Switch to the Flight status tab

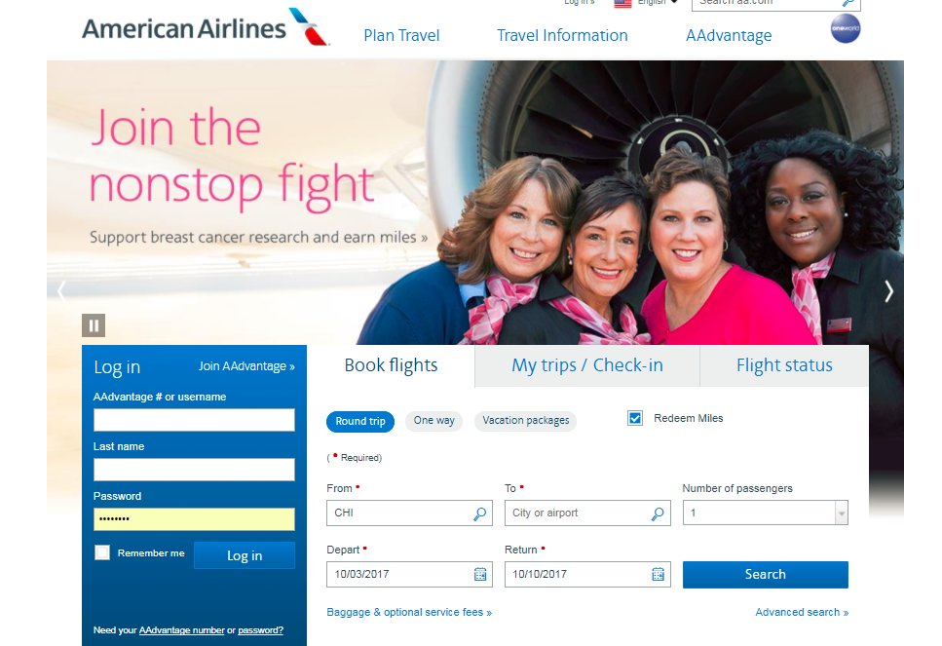click(784, 365)
